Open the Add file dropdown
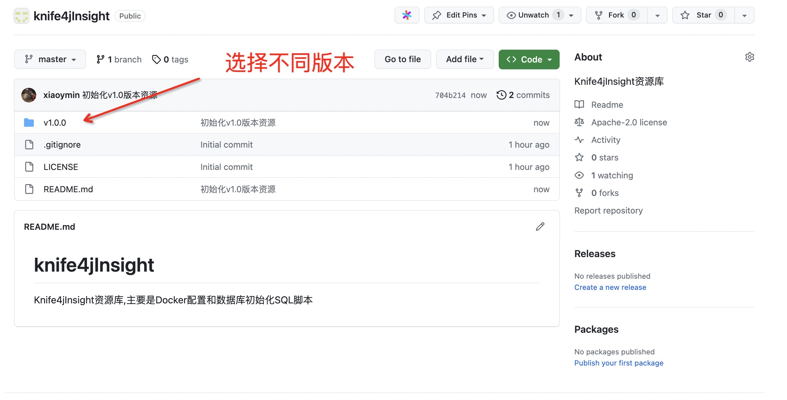Screen dimensions: 787x400 (465, 59)
